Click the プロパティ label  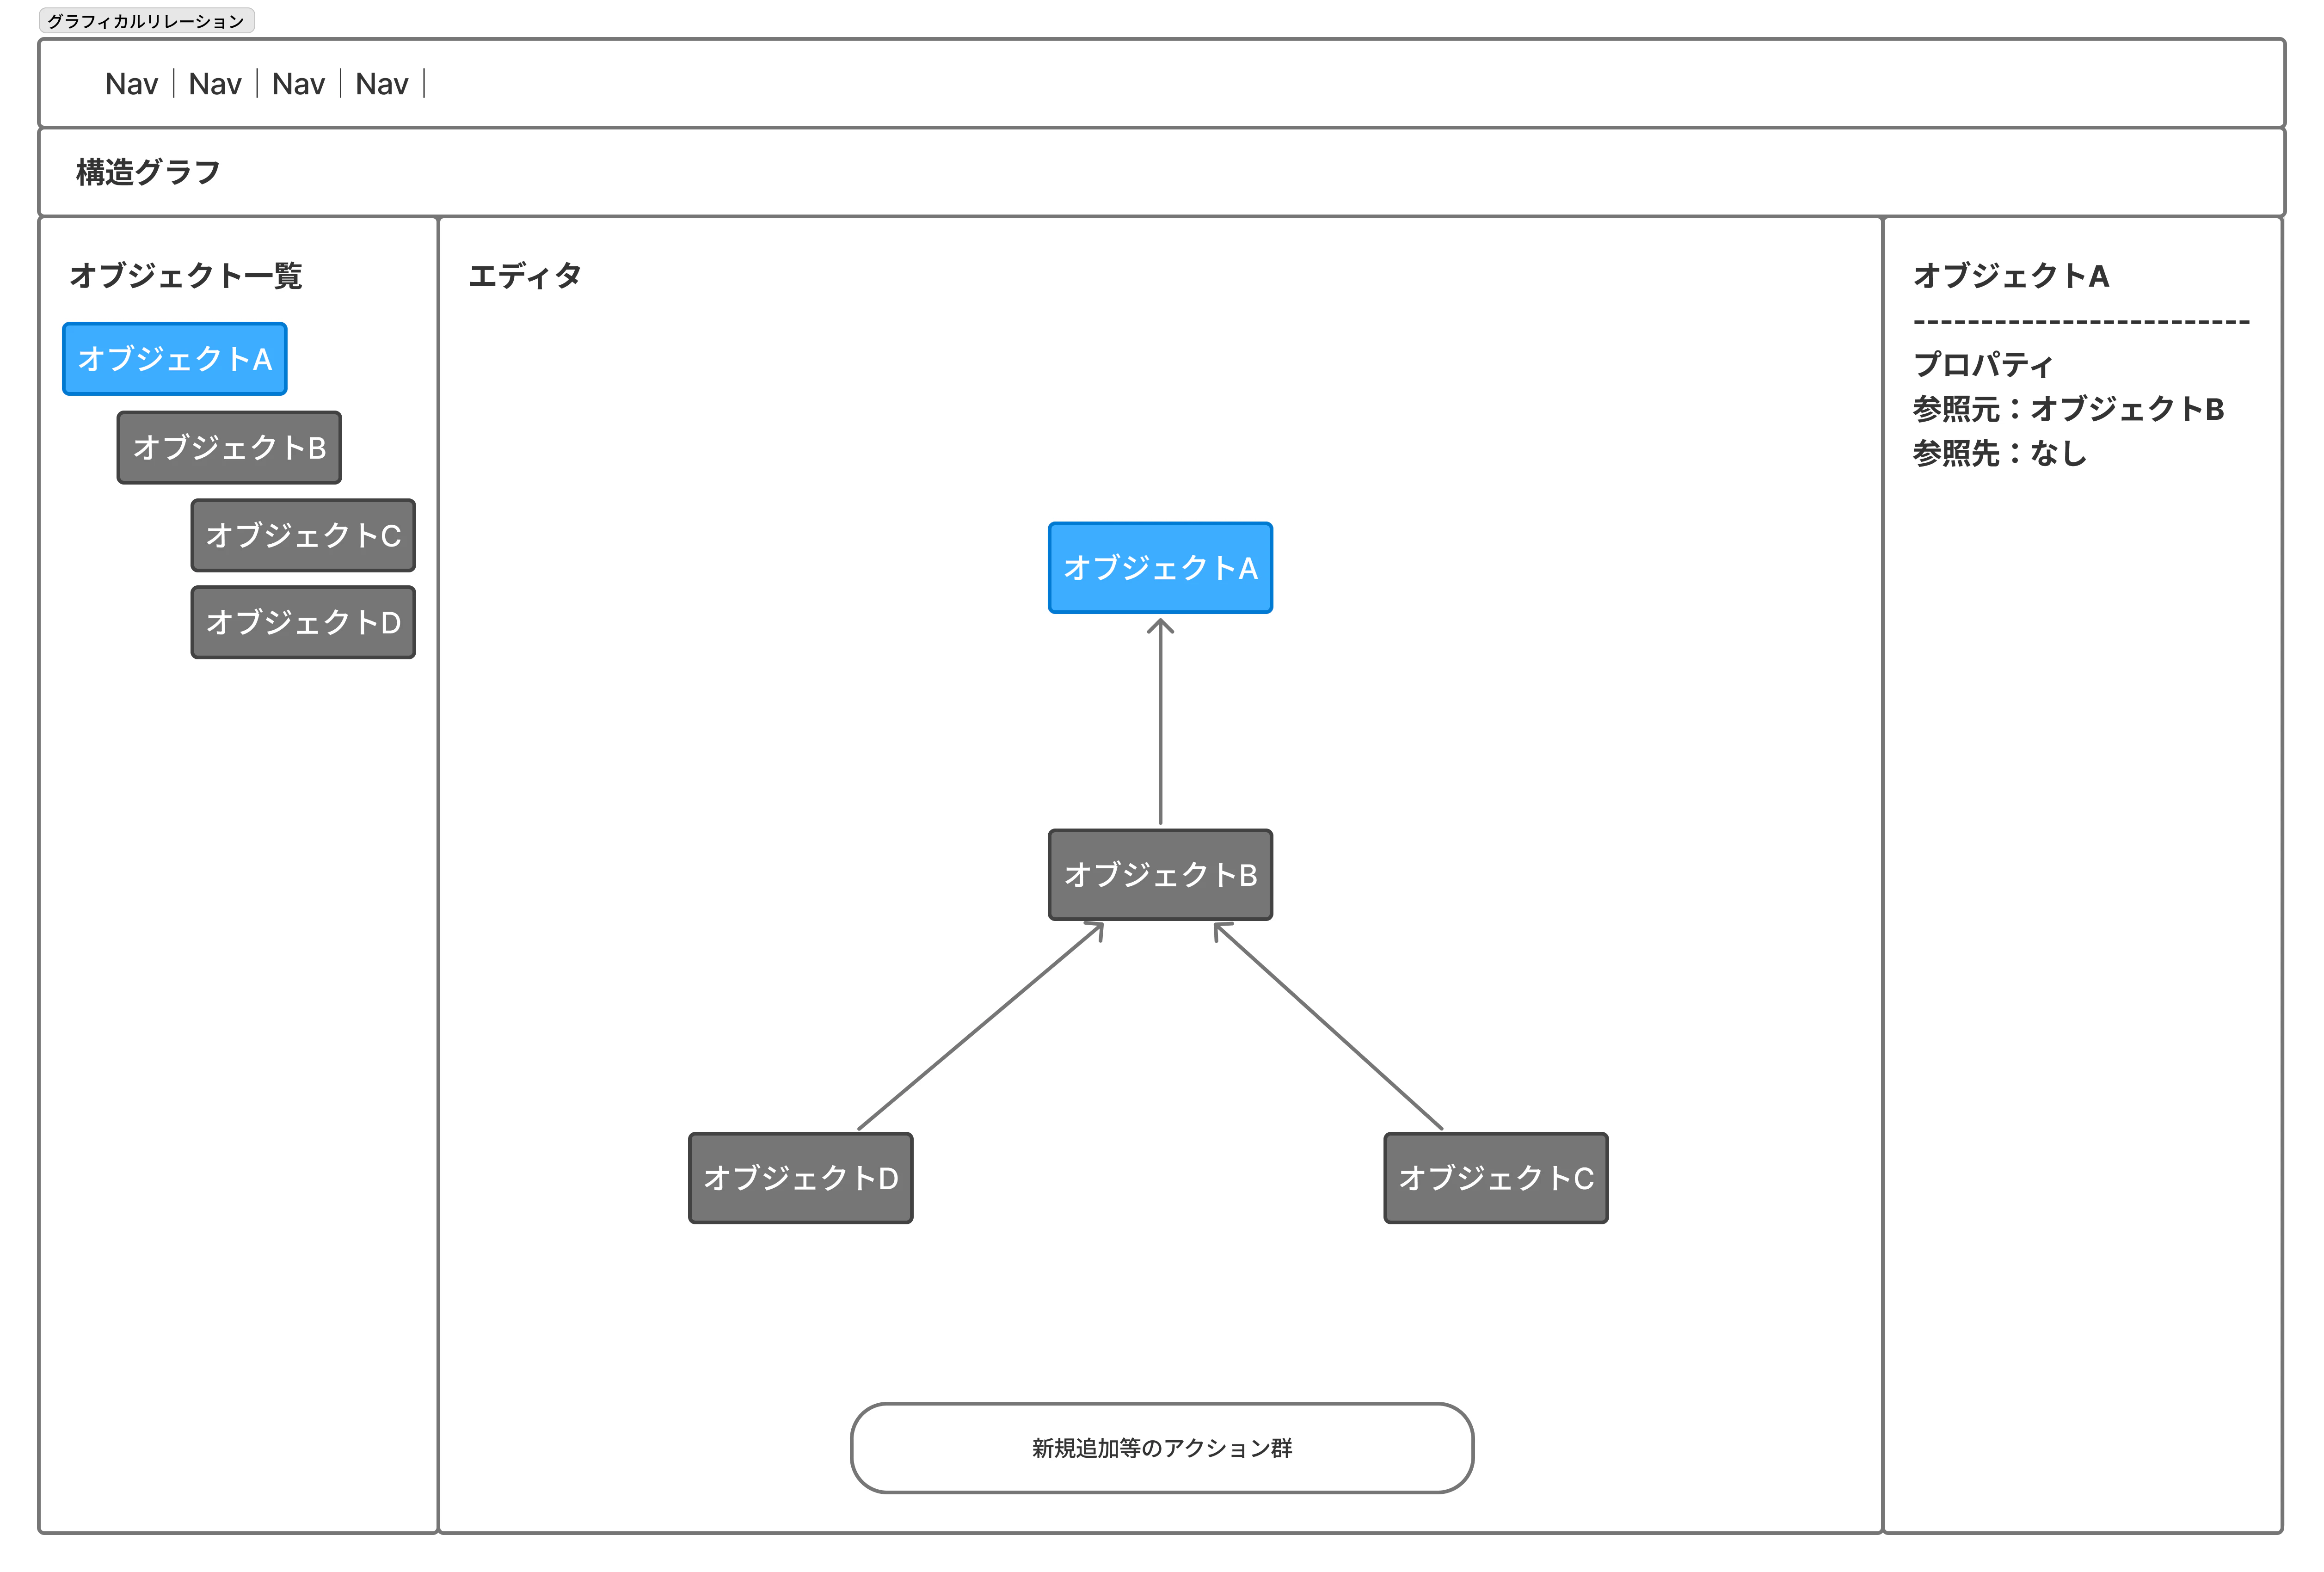1983,364
